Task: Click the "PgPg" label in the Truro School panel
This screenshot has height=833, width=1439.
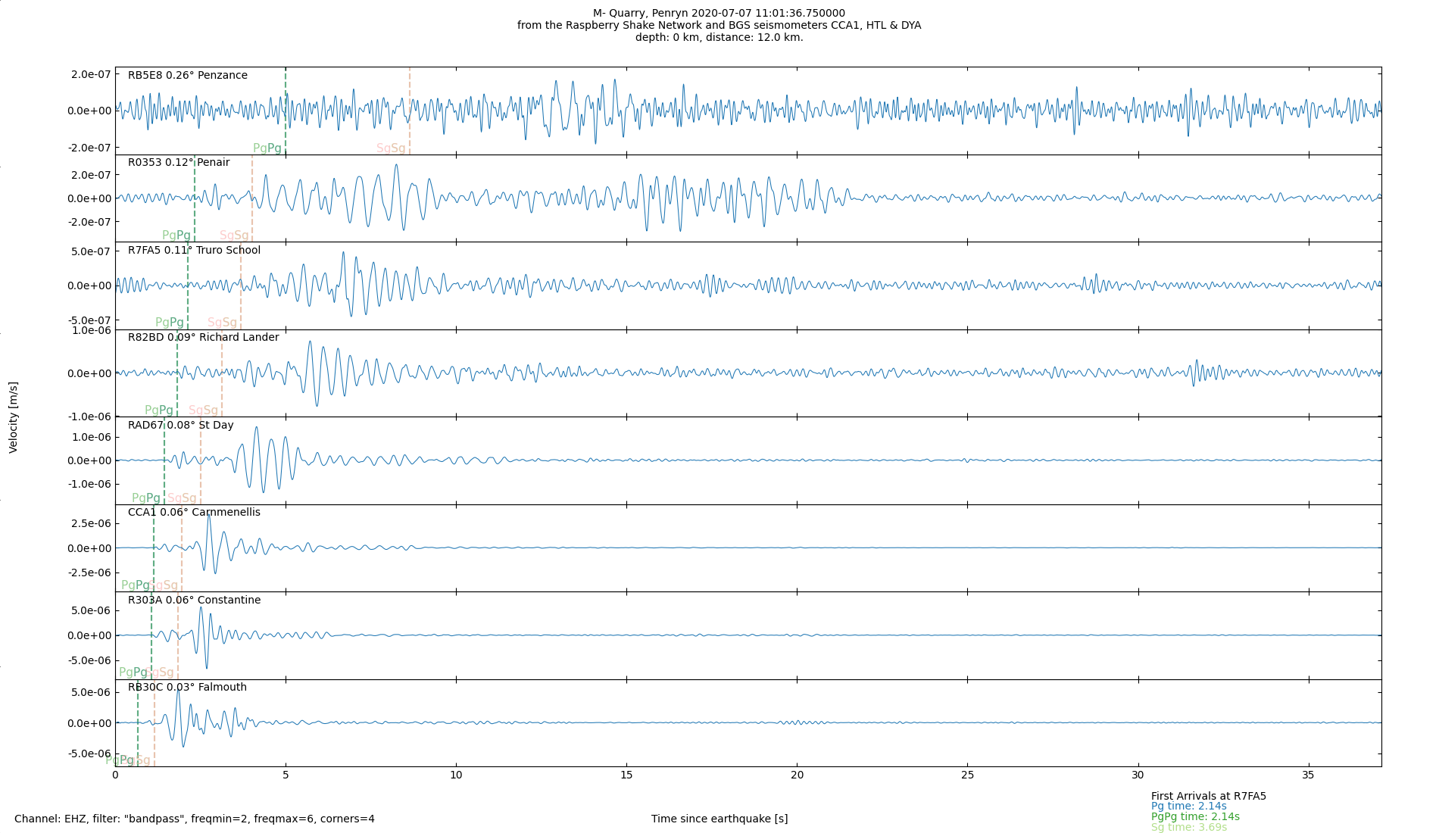Action: (170, 323)
